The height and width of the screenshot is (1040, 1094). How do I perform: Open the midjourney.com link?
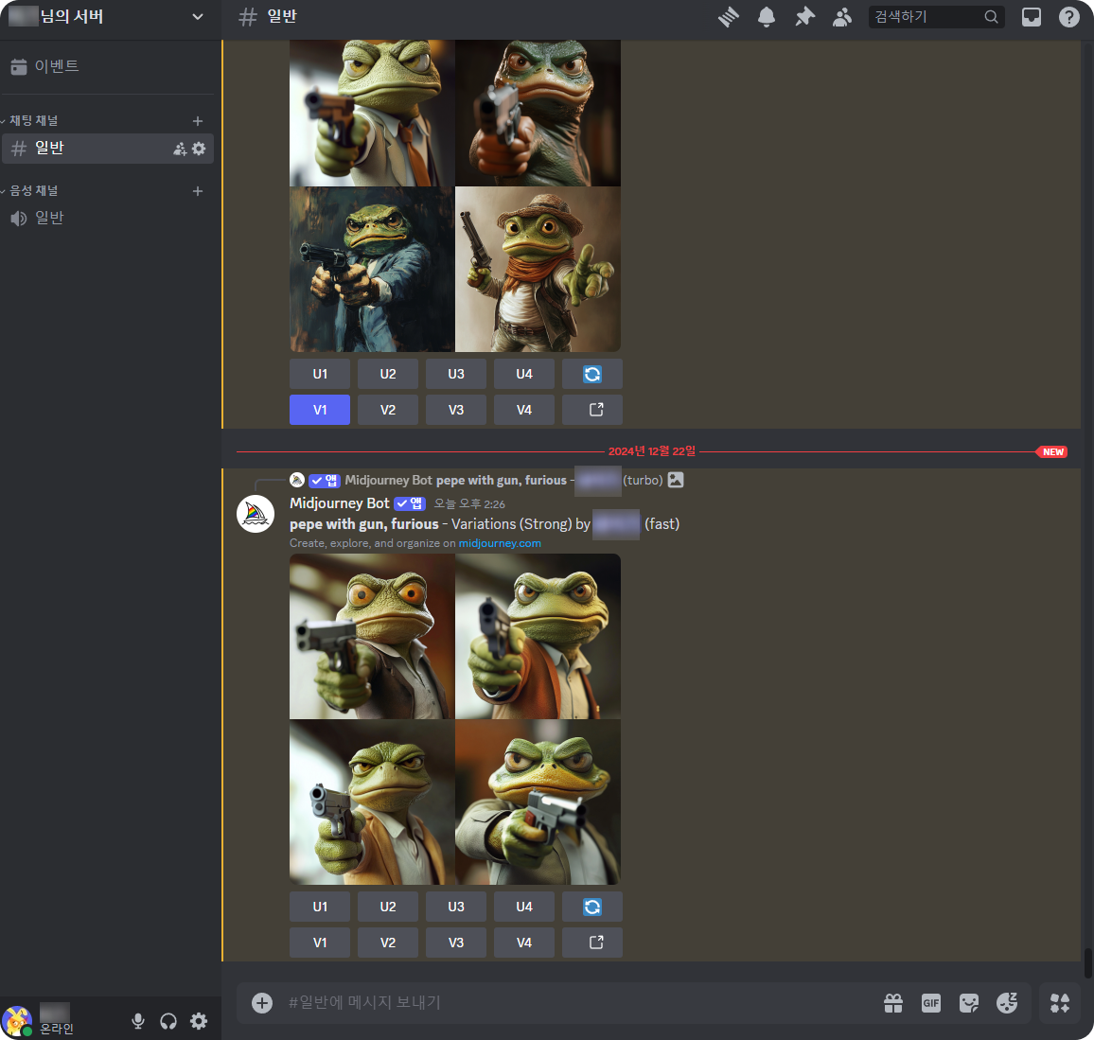(x=500, y=542)
